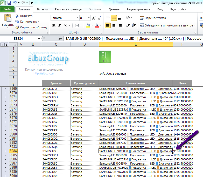Click the green PLi E-Trade logo image

pos(105,57)
